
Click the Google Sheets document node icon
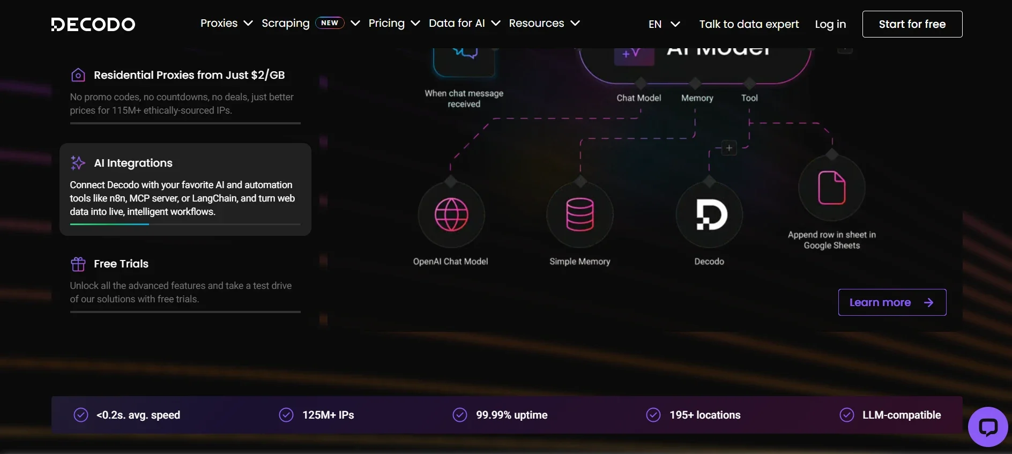coord(832,188)
